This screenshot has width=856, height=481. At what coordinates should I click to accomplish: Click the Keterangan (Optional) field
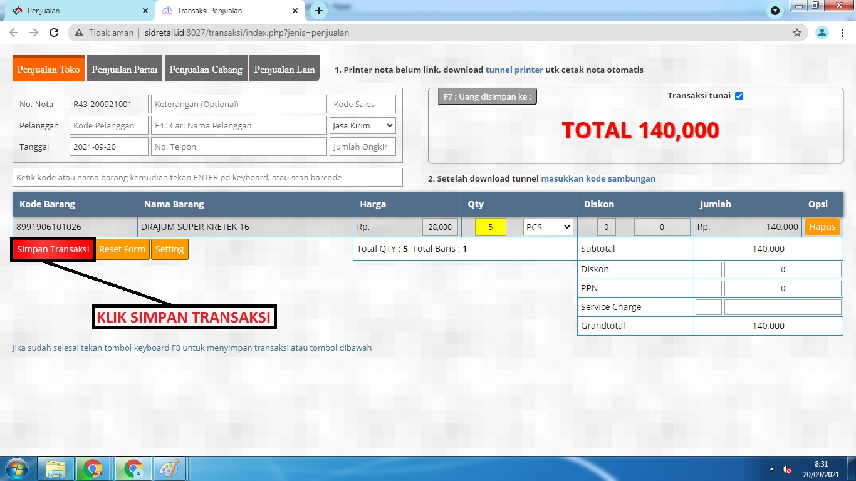tap(239, 104)
